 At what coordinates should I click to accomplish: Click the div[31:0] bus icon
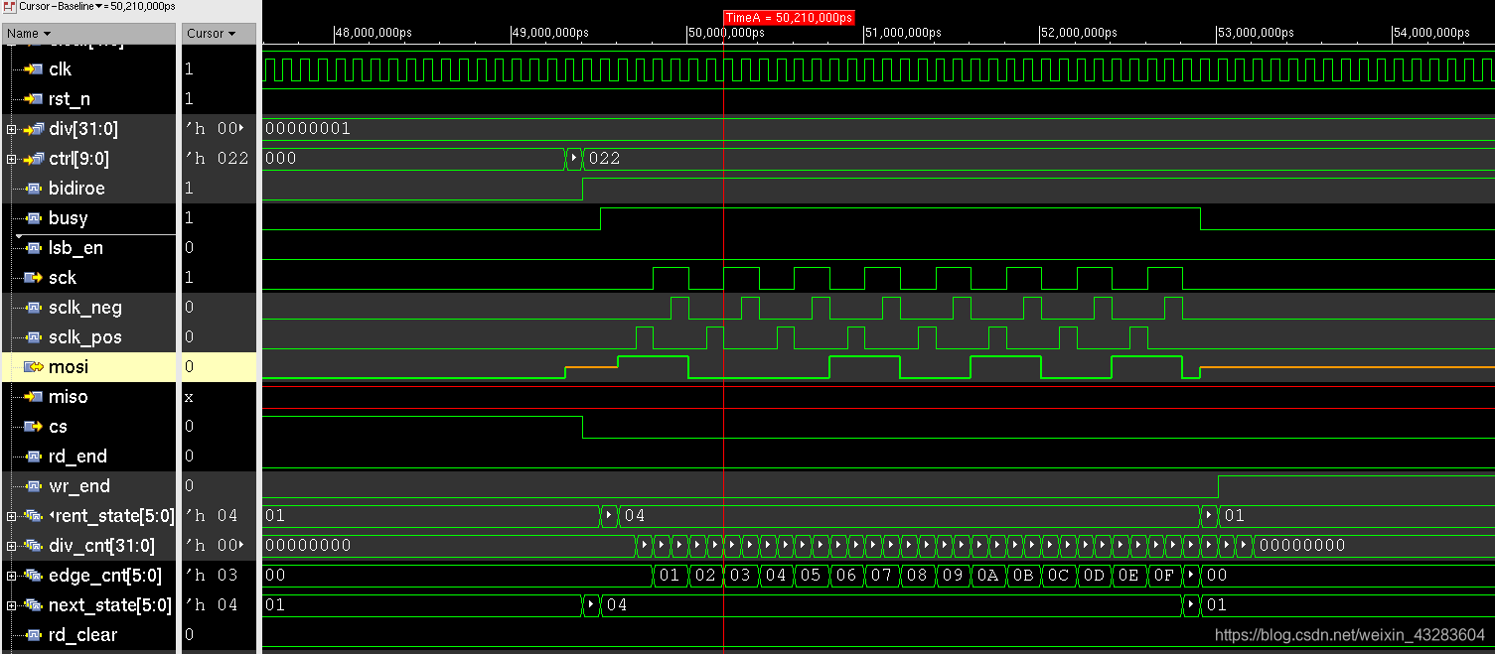34,129
